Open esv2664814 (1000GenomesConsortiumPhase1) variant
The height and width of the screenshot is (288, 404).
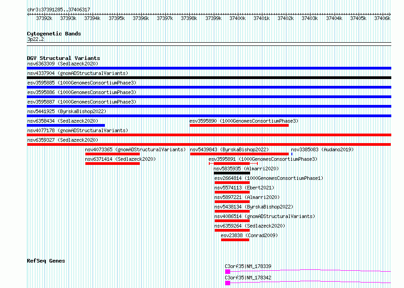pos(269,178)
